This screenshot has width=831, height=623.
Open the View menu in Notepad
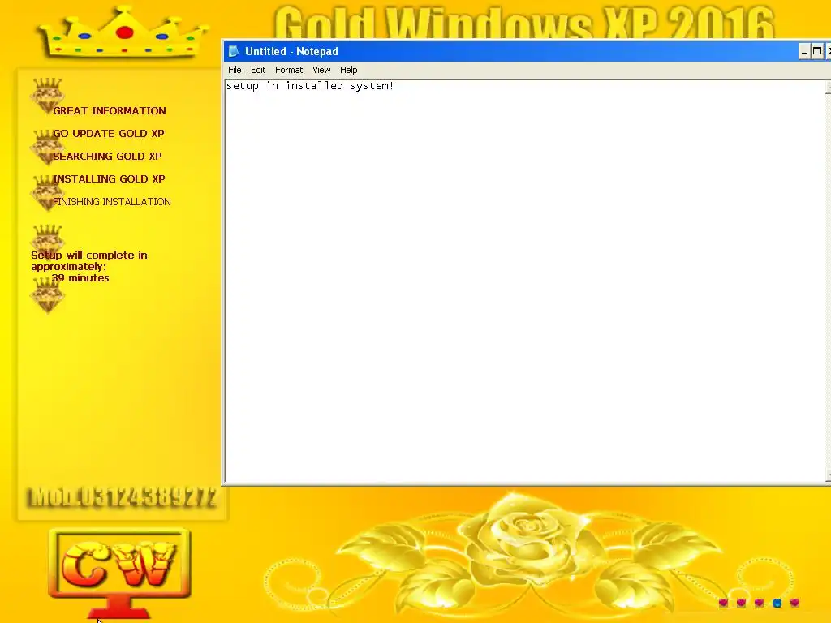tap(321, 70)
